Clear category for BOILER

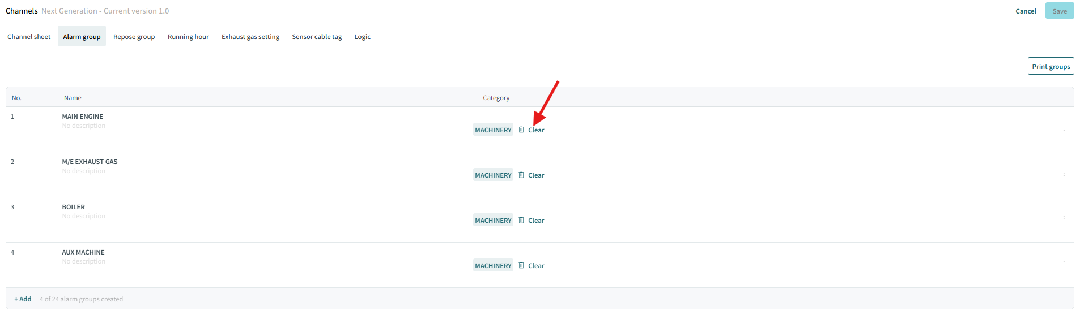pos(536,221)
